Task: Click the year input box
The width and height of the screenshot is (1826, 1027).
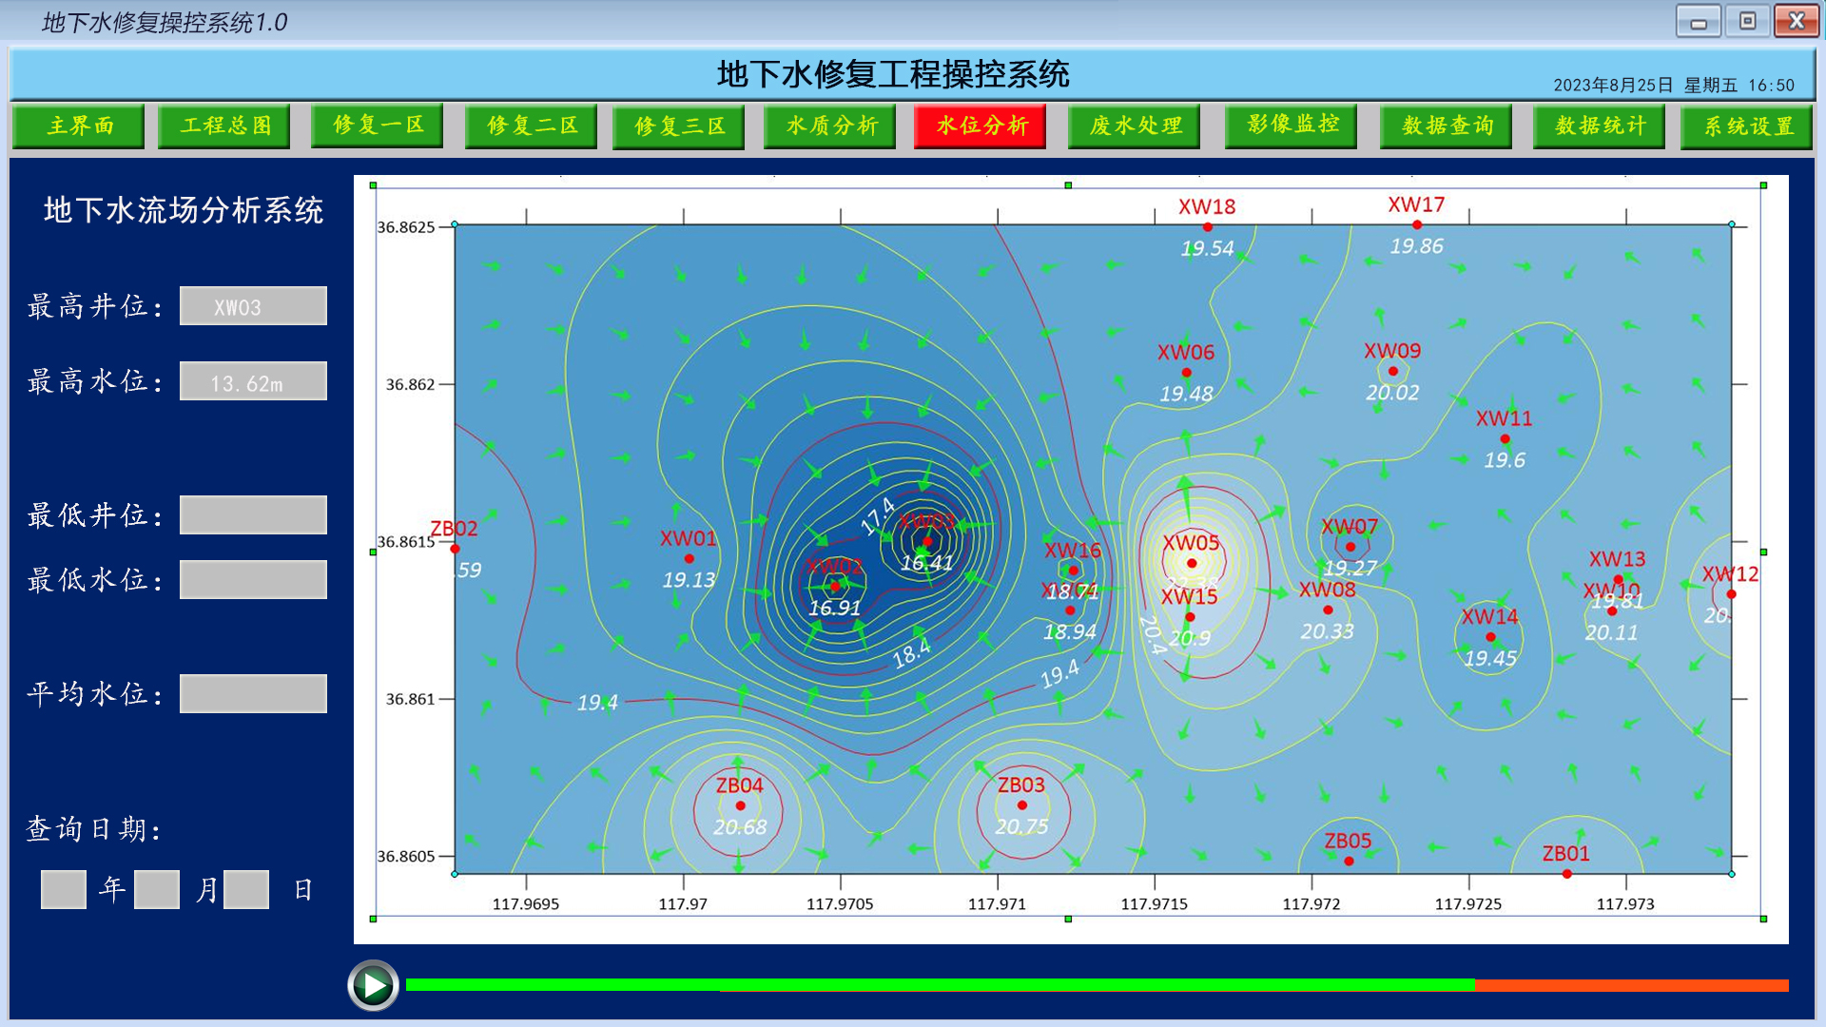Action: point(64,890)
